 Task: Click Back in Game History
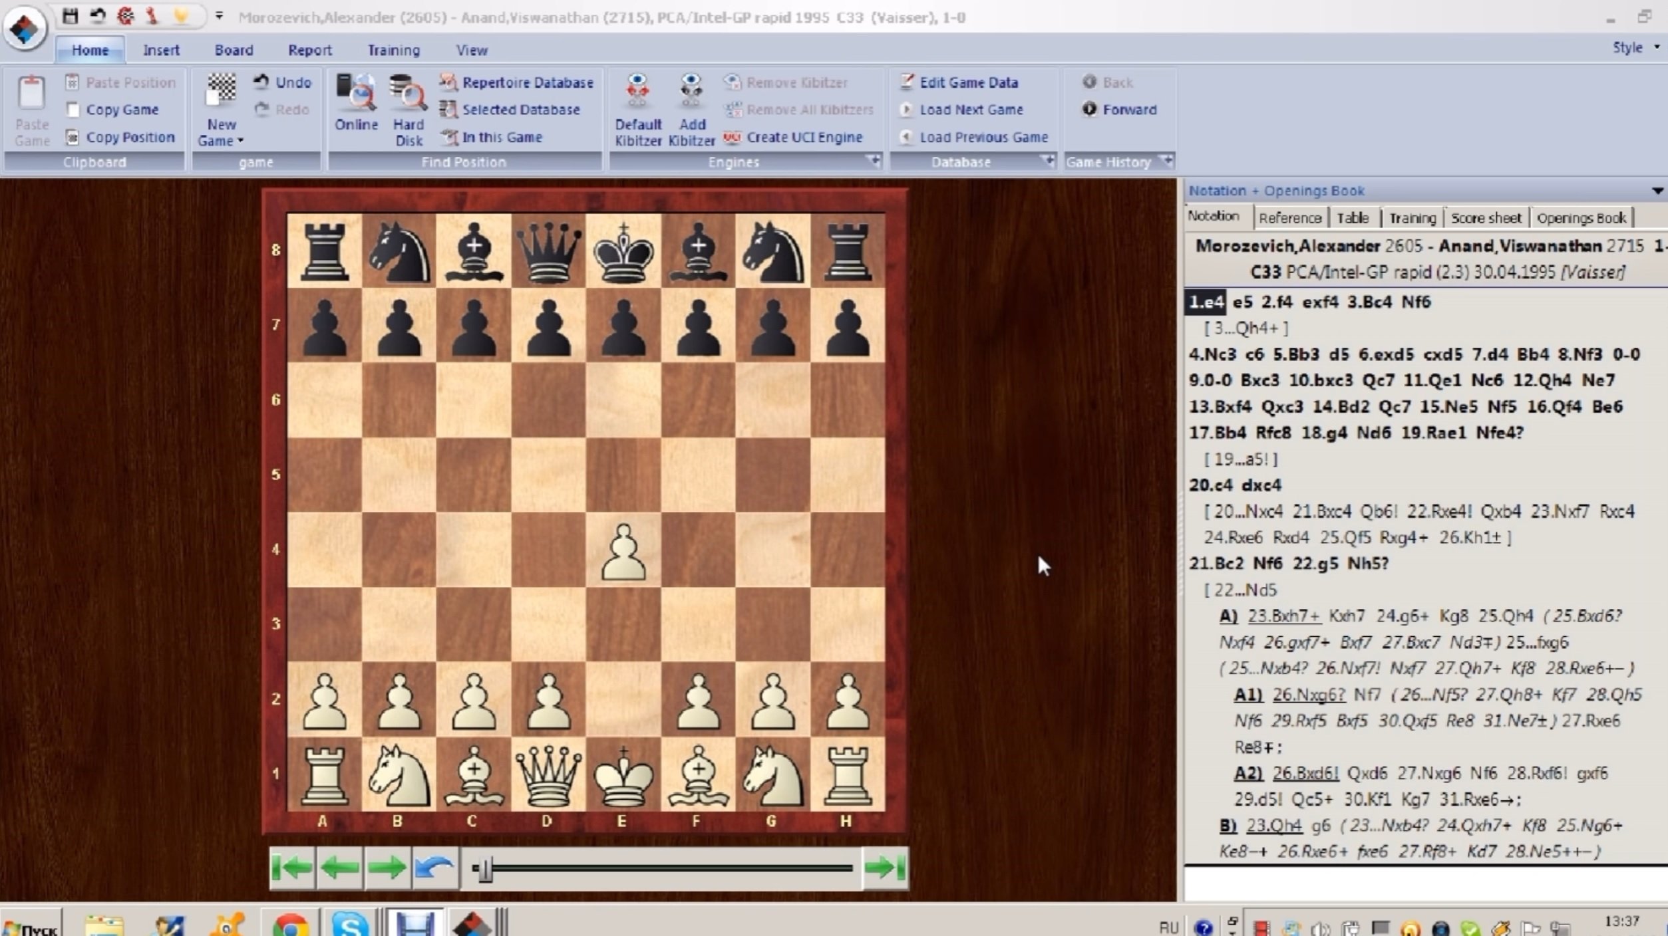point(1107,82)
